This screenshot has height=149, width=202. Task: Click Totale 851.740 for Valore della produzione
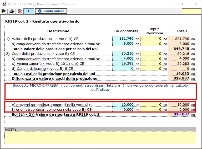pos(179,39)
